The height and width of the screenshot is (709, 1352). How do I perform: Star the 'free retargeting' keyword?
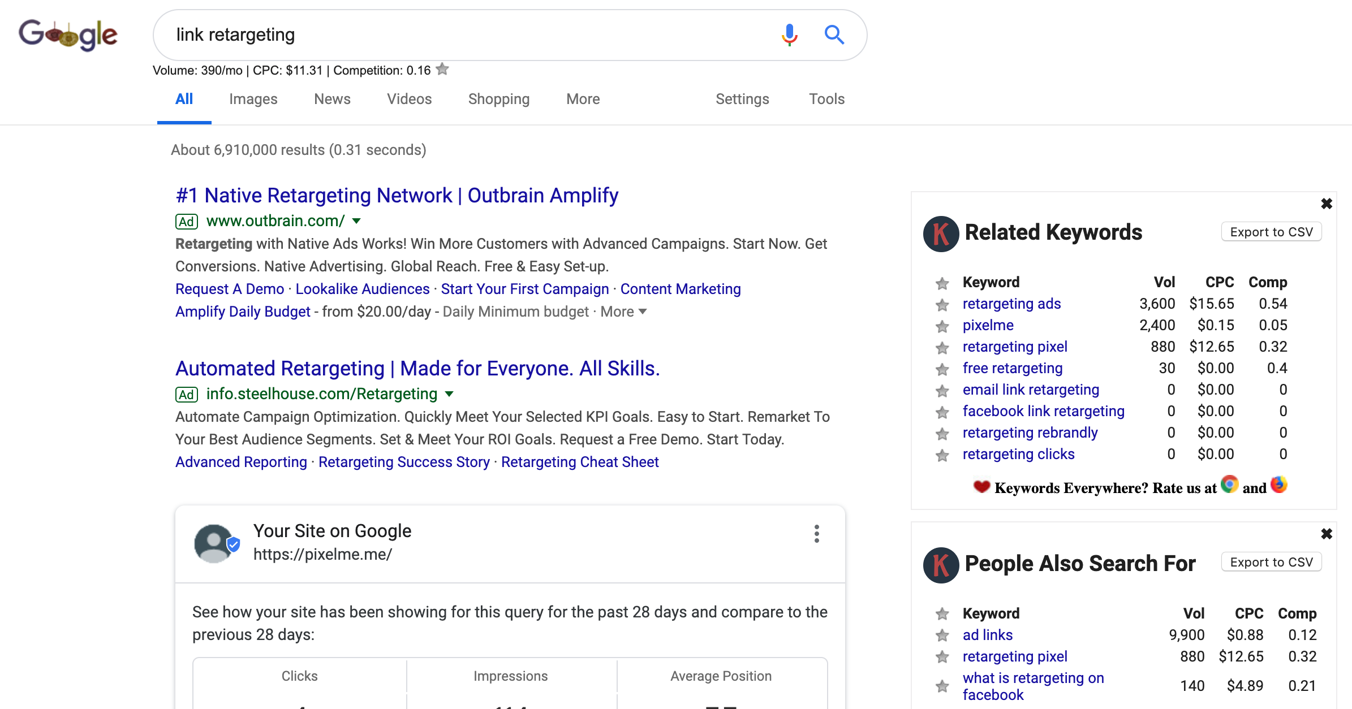(942, 369)
